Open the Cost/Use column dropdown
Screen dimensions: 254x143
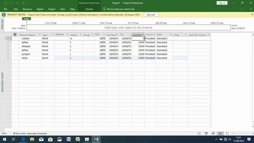click(143, 35)
